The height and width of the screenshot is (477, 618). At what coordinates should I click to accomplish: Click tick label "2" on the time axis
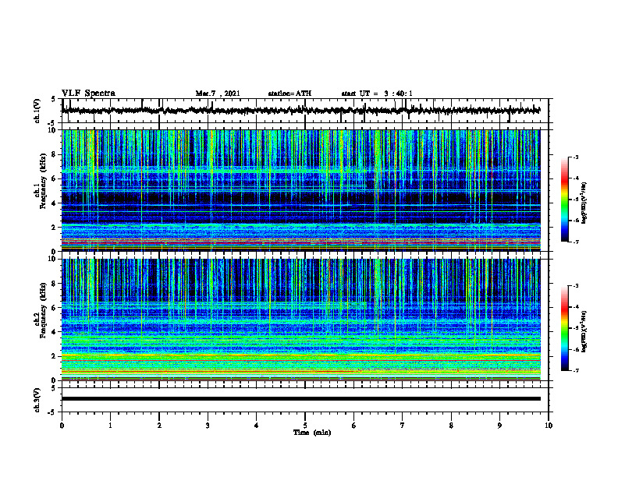coord(159,426)
